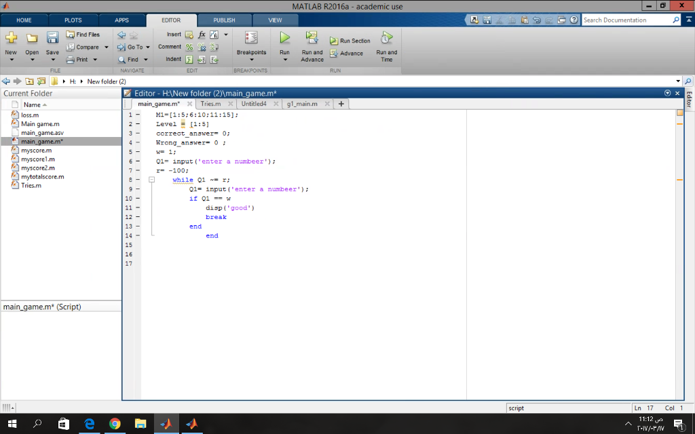Open Untitled4 editor tab
The height and width of the screenshot is (434, 695).
pos(254,104)
